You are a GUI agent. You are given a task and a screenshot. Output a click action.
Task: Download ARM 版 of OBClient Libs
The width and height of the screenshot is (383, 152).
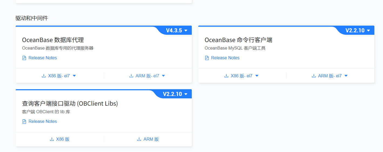click(151, 139)
